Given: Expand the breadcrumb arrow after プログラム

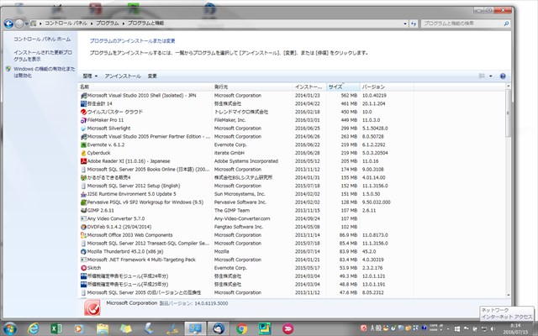Looking at the screenshot, I should [x=124, y=24].
